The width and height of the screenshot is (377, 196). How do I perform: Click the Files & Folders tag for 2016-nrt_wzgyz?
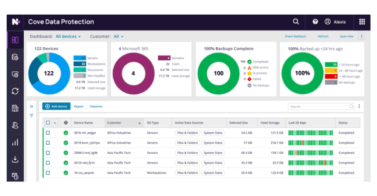(x=187, y=133)
